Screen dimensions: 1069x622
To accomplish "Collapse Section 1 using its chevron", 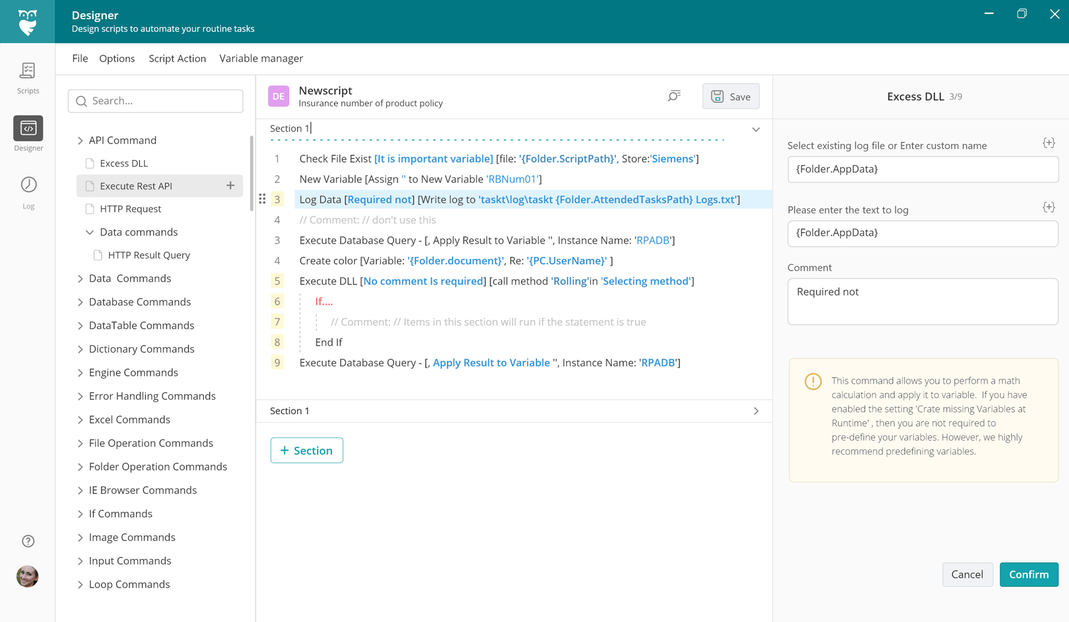I will tap(756, 129).
